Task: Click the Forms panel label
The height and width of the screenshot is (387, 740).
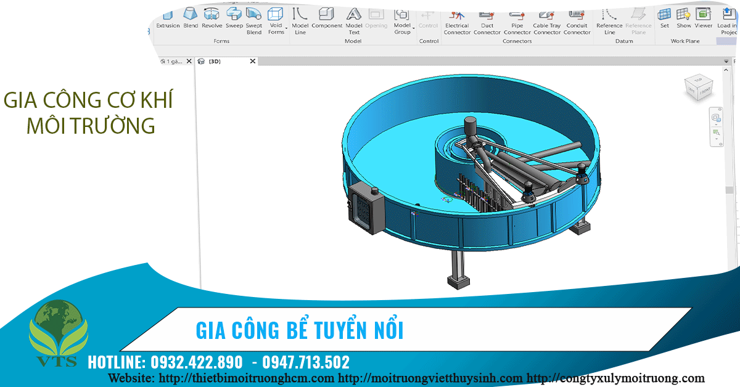Action: pos(221,41)
